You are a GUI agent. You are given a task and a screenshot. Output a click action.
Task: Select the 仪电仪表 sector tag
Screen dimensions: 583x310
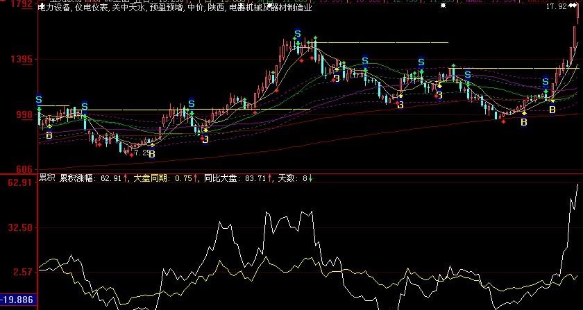[92, 8]
